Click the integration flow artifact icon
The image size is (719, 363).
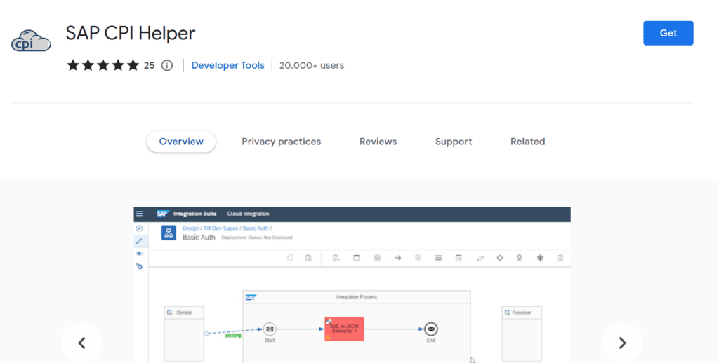tap(169, 233)
